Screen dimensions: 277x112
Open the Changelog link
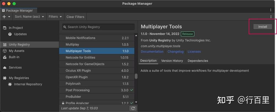click(175, 52)
